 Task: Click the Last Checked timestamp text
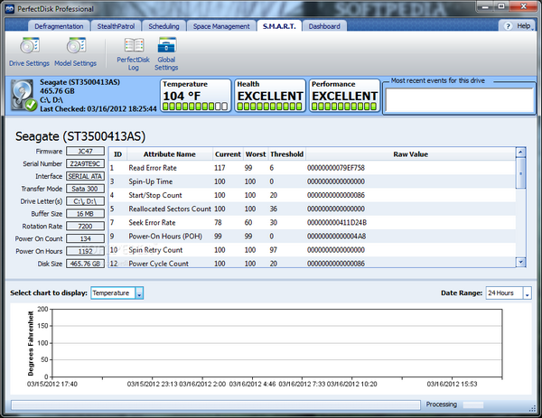click(x=98, y=109)
